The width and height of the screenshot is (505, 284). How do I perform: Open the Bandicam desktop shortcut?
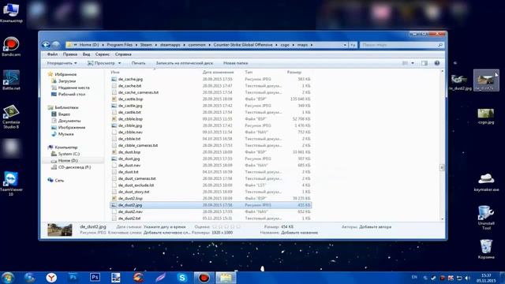pos(11,47)
